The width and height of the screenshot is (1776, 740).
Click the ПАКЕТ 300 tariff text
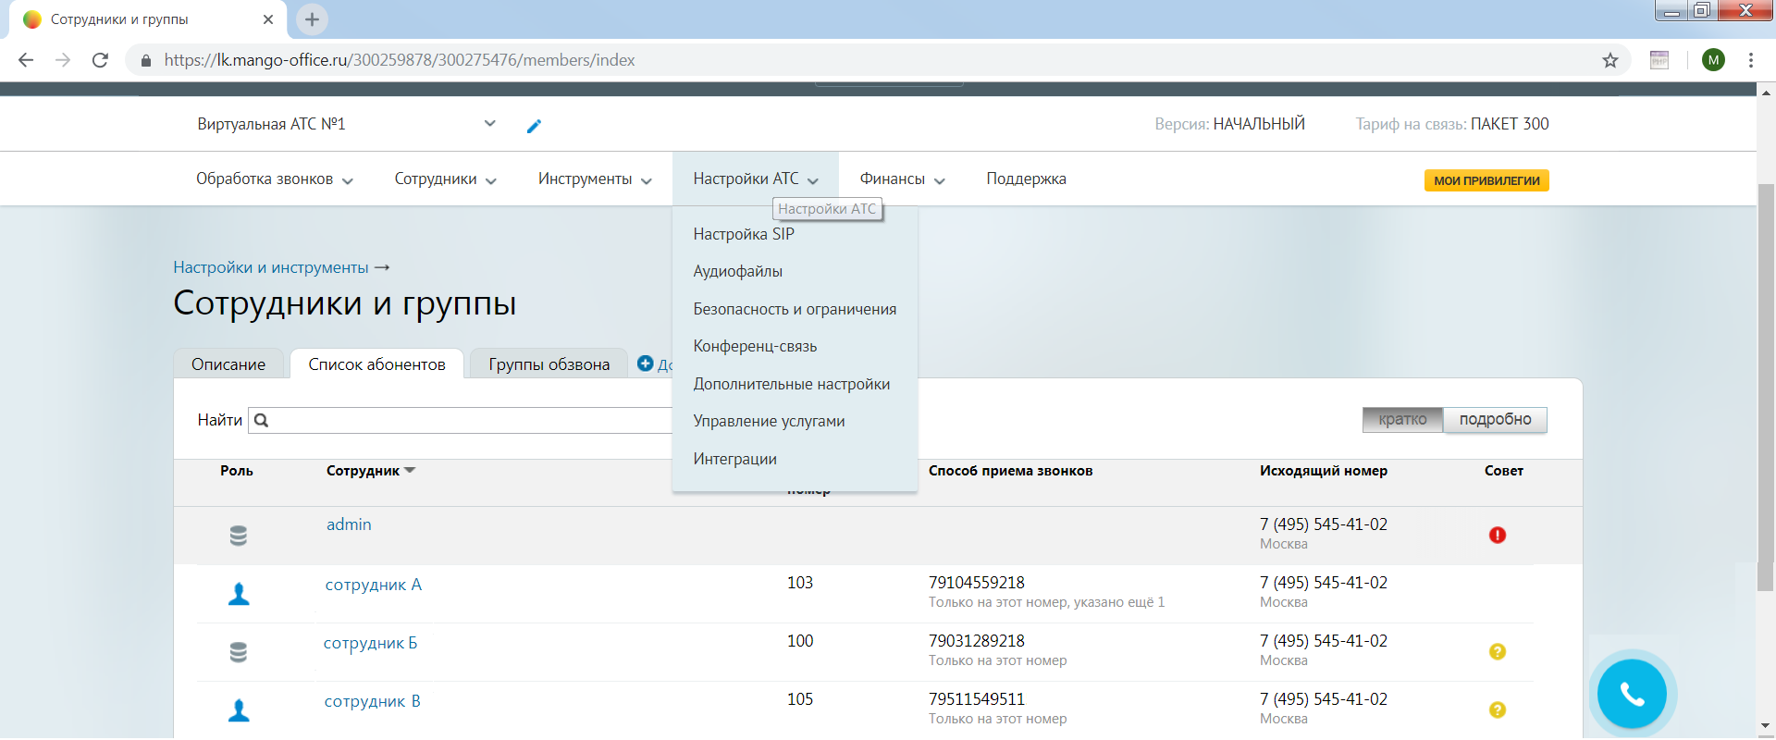pos(1510,124)
